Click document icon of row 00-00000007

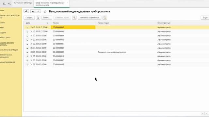click(x=27, y=60)
